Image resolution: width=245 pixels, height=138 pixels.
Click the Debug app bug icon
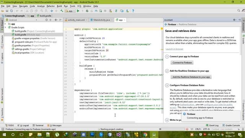click(x=87, y=11)
